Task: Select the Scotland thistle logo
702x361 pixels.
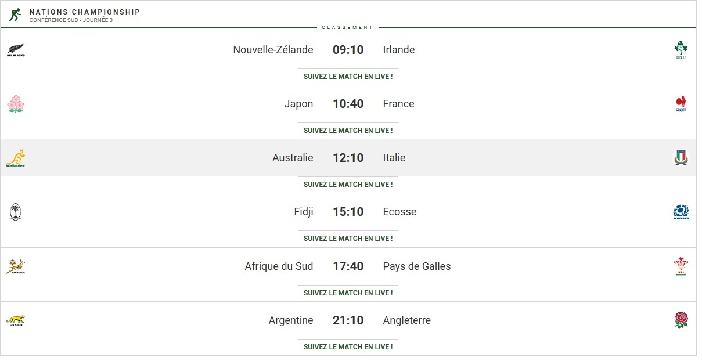Action: click(681, 212)
